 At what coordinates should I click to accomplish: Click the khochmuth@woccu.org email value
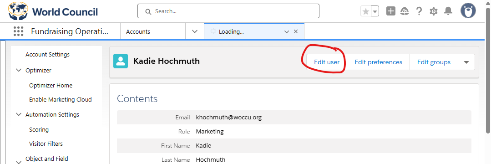pos(228,118)
